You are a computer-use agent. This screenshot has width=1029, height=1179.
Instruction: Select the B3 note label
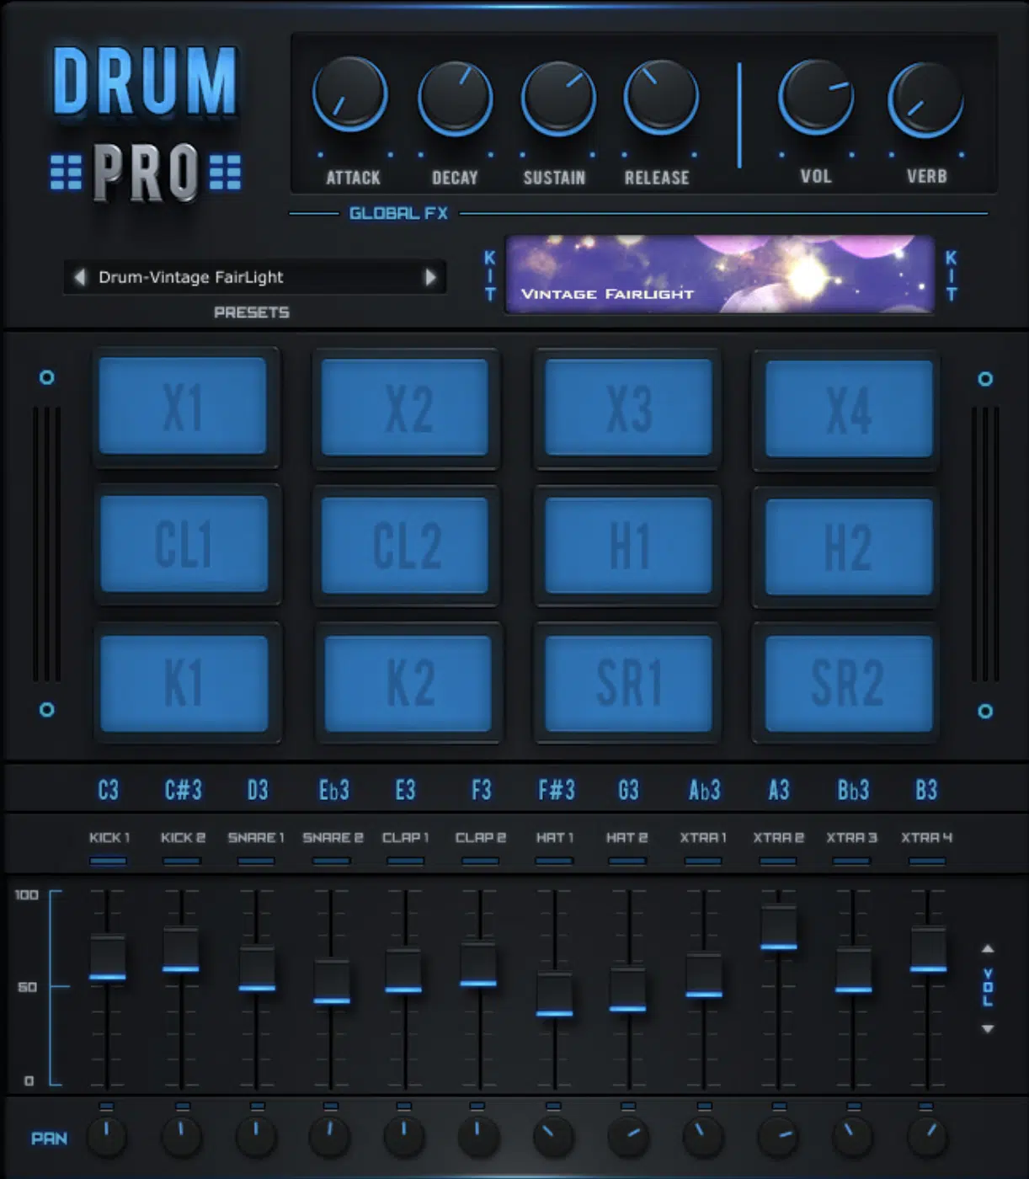[926, 790]
